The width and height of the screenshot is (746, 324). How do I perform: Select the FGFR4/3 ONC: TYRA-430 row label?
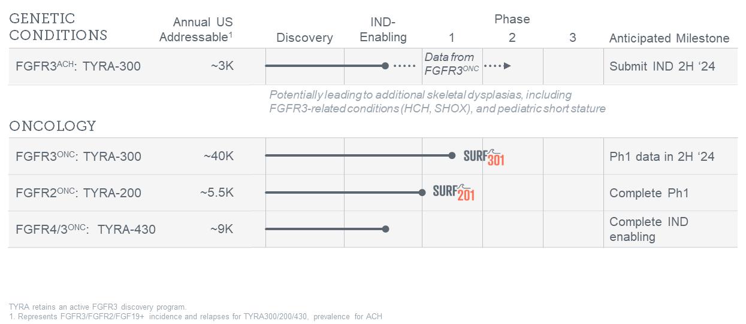(x=86, y=230)
